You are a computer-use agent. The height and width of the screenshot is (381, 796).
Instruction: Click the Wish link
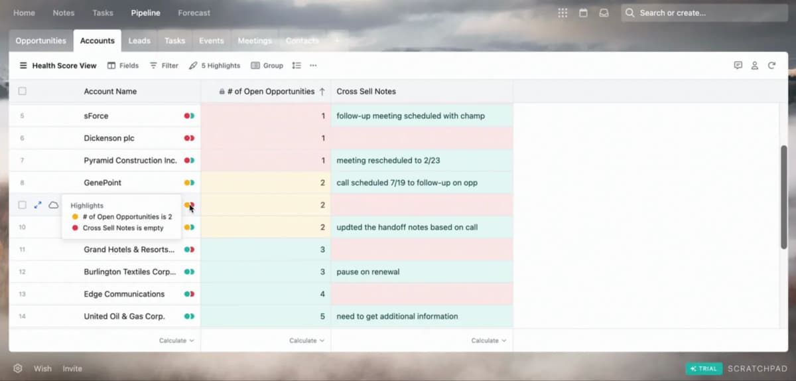42,368
